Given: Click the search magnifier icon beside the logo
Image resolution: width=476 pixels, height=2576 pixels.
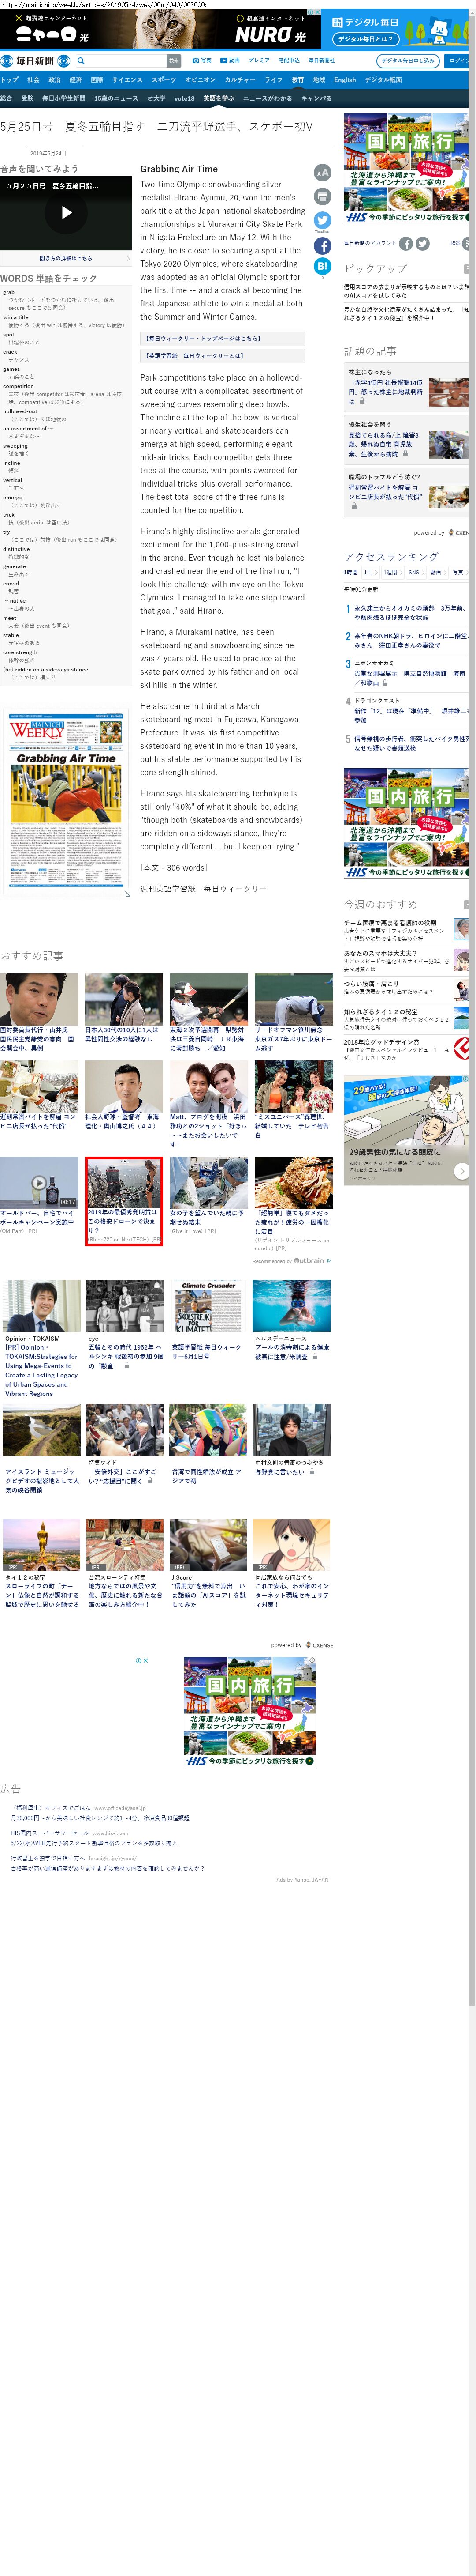Looking at the screenshot, I should (81, 61).
